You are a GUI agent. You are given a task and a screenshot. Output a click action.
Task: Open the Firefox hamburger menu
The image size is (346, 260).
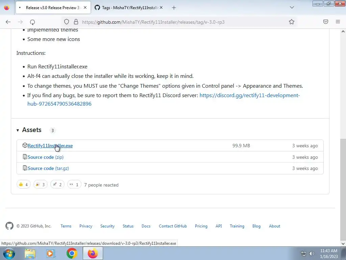click(x=338, y=22)
